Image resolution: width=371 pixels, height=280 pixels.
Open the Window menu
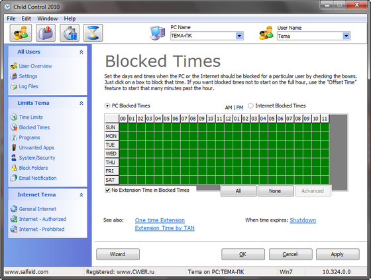click(47, 19)
